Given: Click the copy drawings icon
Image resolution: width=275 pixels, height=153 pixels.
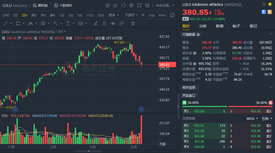Looking at the screenshot, I should pos(122,23).
